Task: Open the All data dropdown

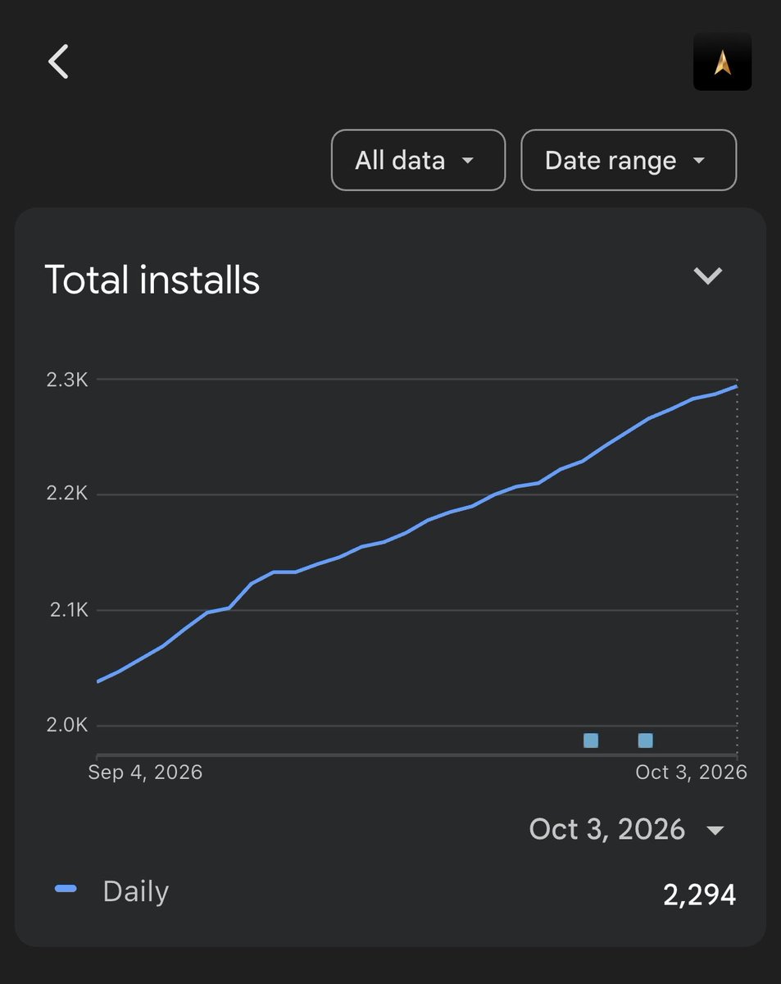Action: tap(418, 160)
